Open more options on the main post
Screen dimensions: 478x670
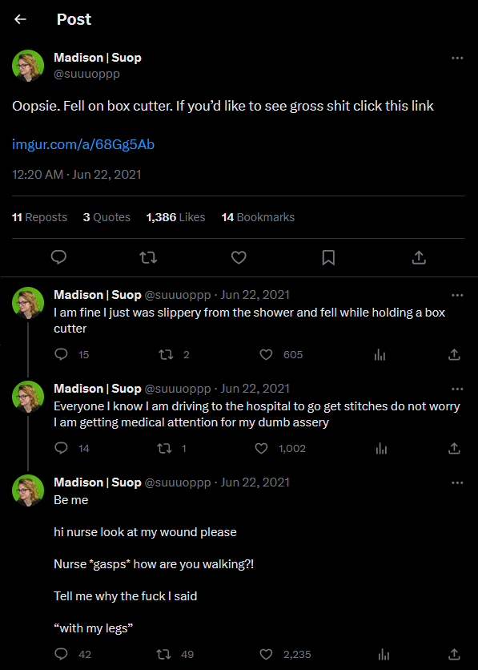(x=457, y=59)
